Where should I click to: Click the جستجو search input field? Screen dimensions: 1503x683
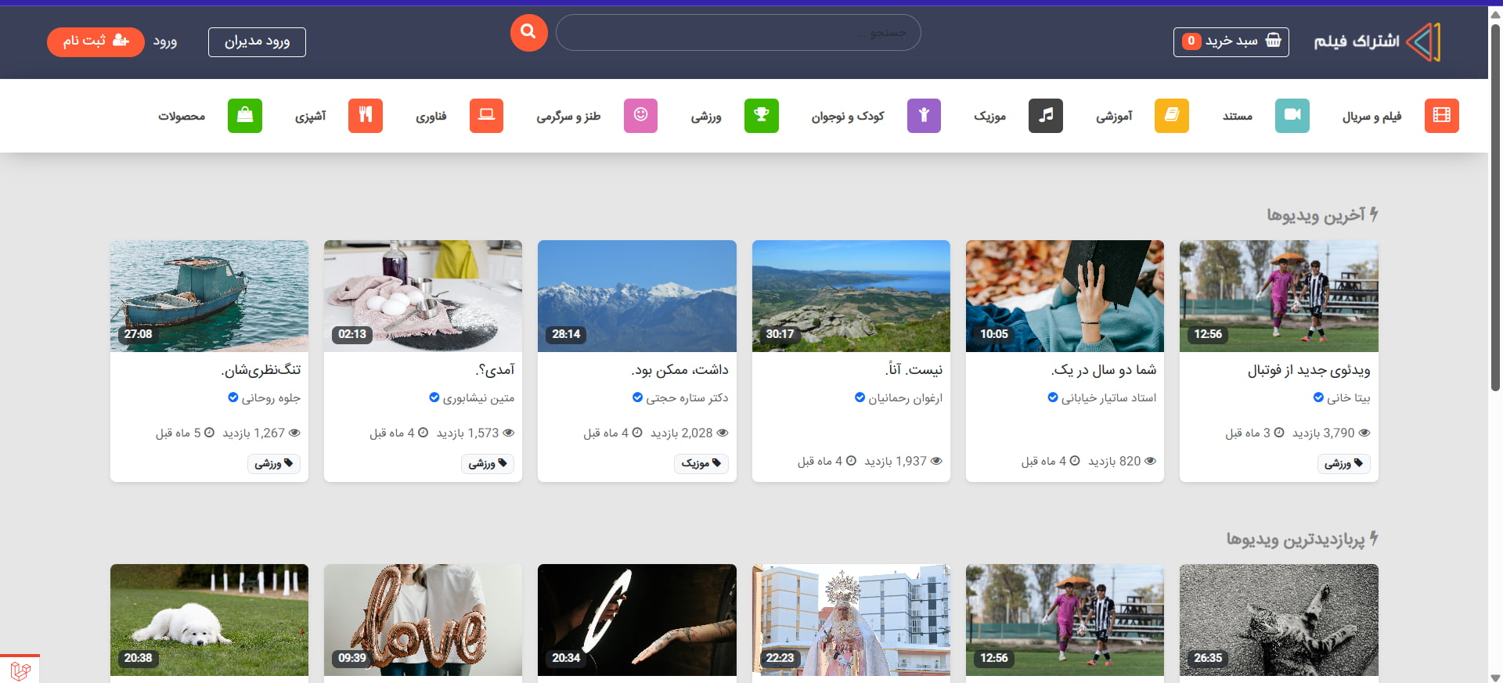[x=738, y=33]
